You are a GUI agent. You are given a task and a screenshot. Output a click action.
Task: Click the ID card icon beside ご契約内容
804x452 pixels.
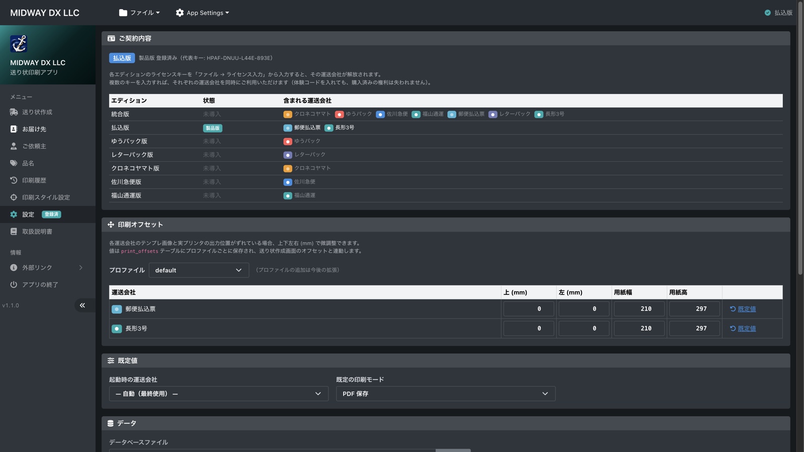[111, 38]
